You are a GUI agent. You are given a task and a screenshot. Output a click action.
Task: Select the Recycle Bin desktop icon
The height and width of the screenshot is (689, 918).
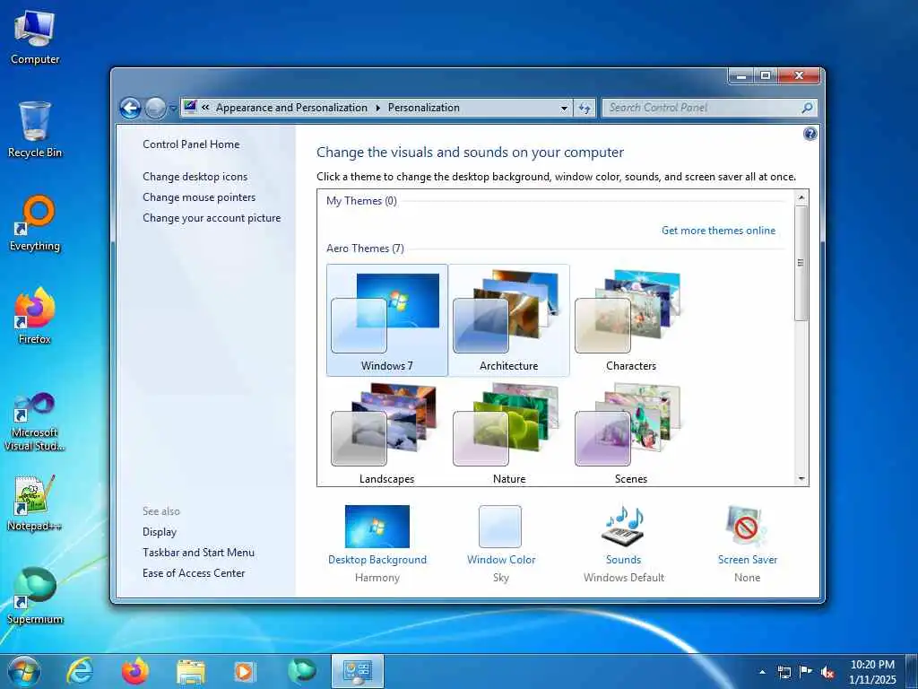click(x=35, y=130)
